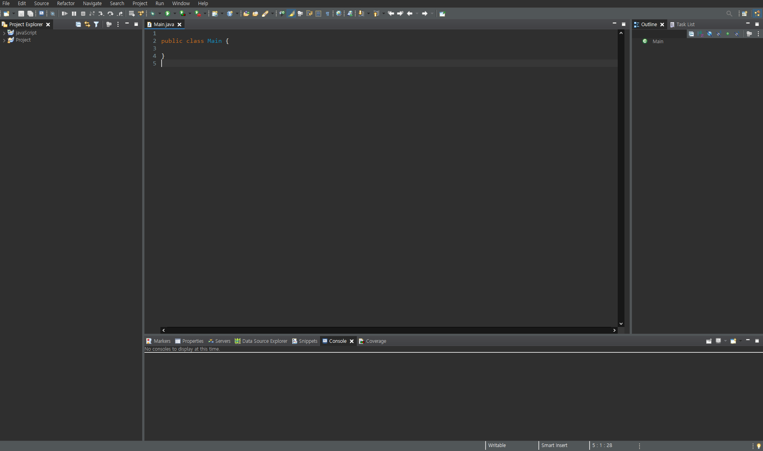The height and width of the screenshot is (451, 763).
Task: Open the Run configurations dropdown arrow
Action: [175, 13]
